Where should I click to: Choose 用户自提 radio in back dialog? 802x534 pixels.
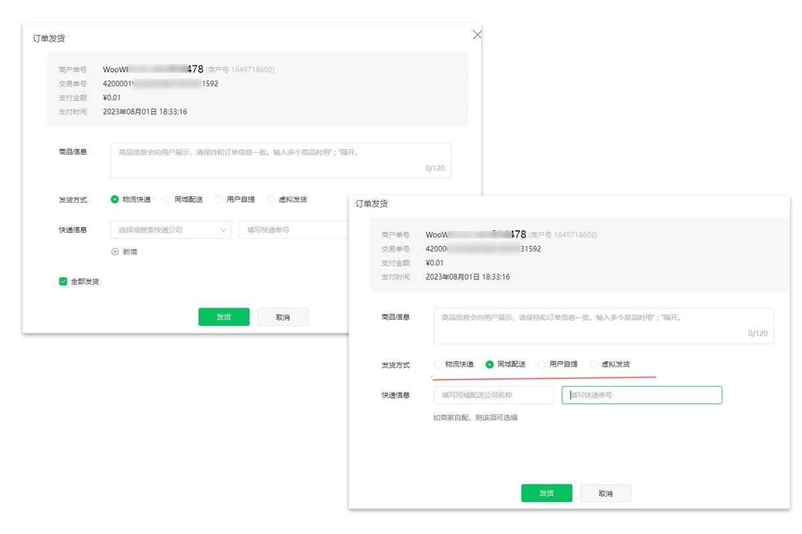click(219, 200)
